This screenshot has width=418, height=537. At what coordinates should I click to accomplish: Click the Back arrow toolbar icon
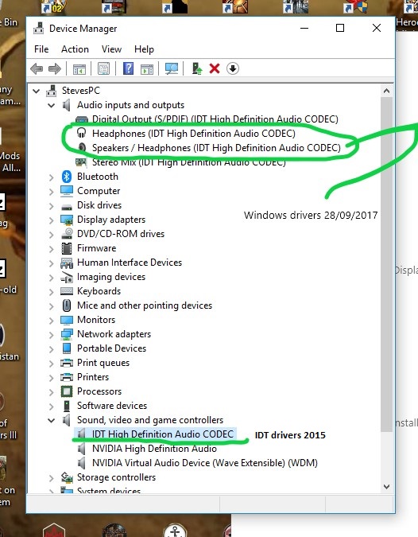[x=37, y=69]
